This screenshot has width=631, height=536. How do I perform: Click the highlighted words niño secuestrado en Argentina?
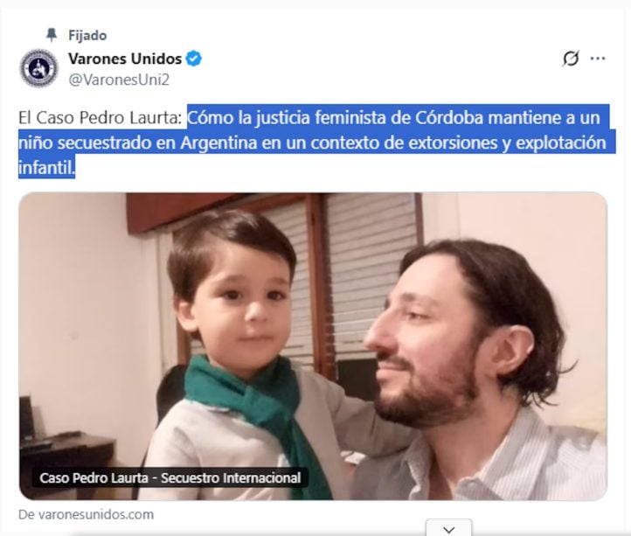click(x=137, y=143)
